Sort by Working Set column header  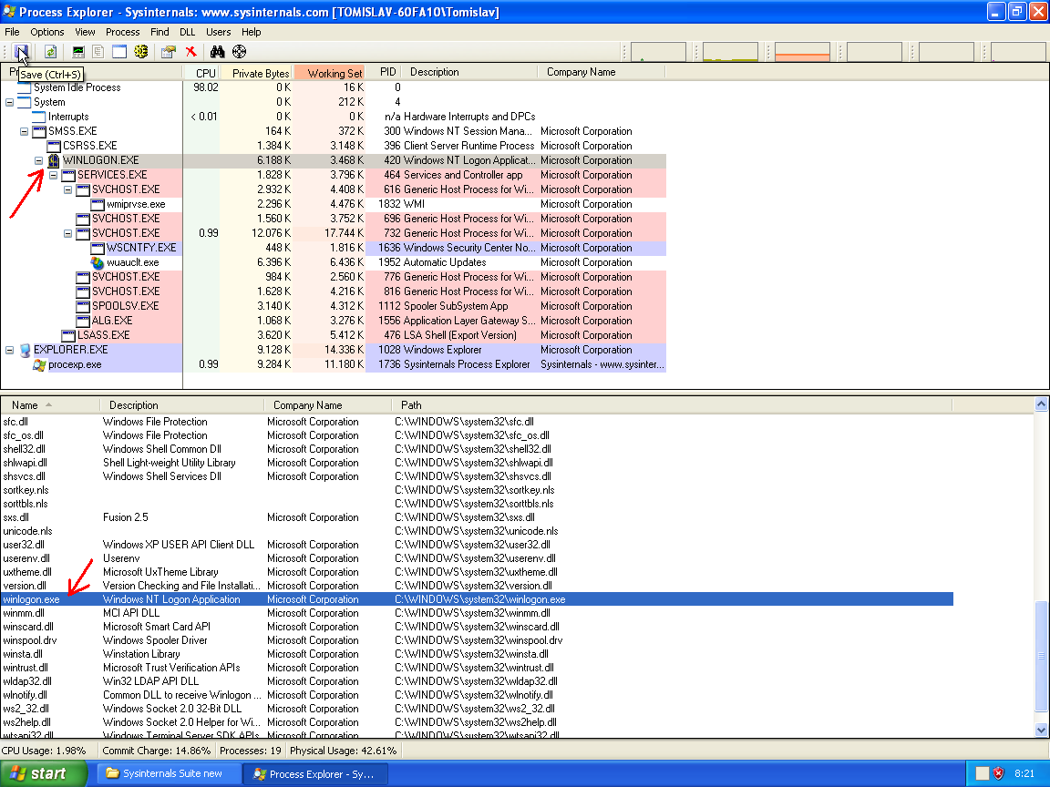pos(329,72)
